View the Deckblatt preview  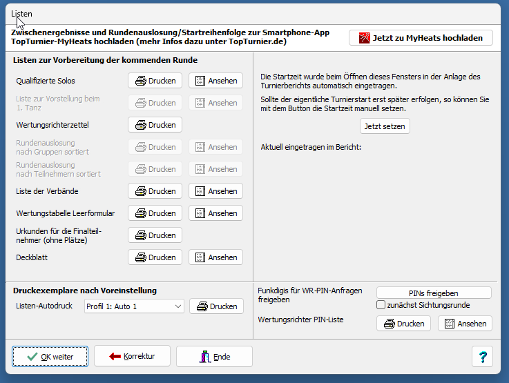[x=215, y=257]
